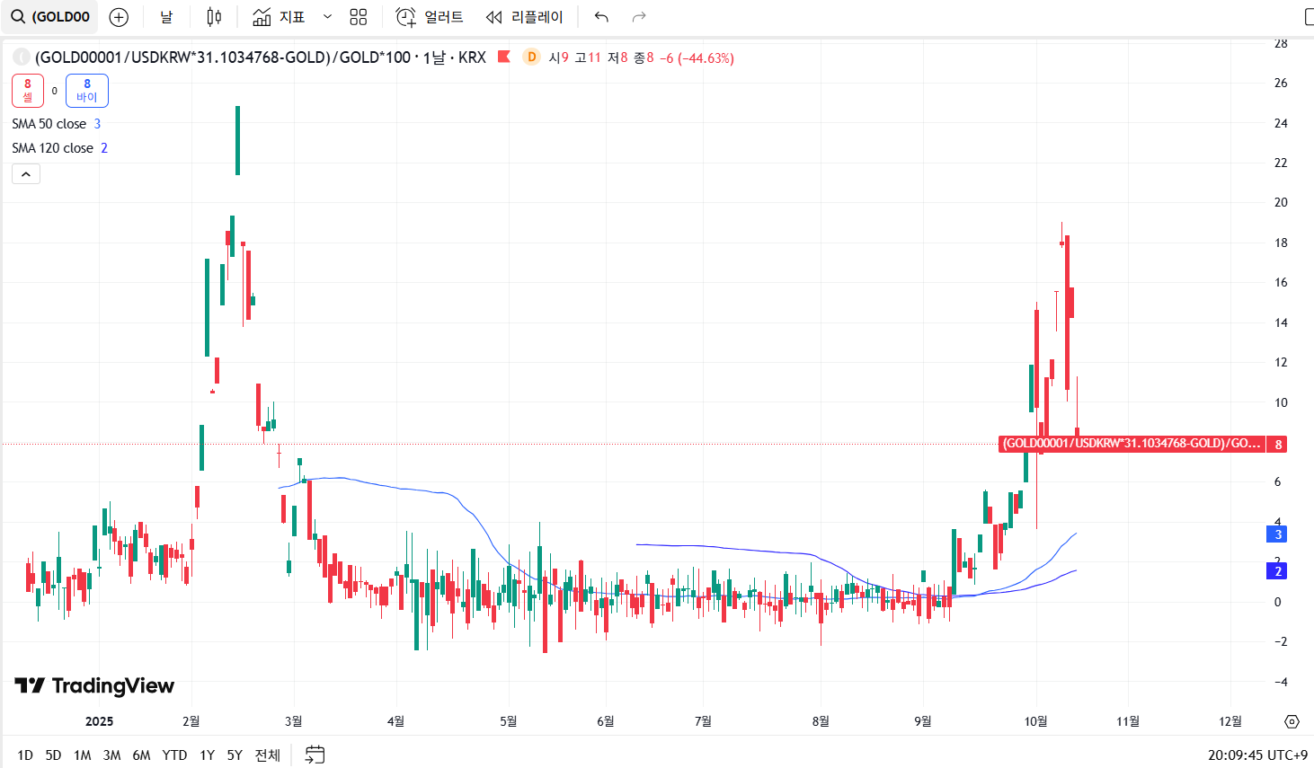Expand the favorite indicators chevron

[x=327, y=17]
